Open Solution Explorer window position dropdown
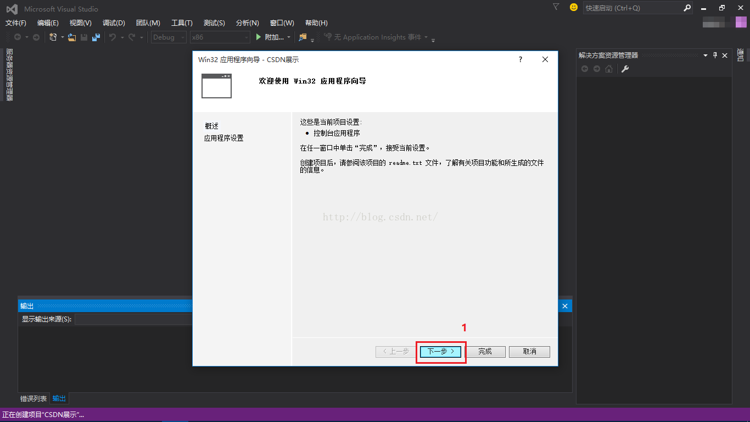This screenshot has width=750, height=422. (x=706, y=55)
